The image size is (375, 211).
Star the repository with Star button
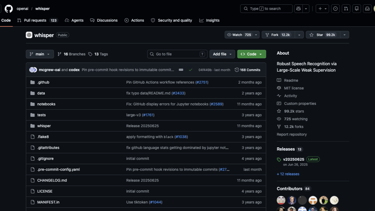(323, 35)
